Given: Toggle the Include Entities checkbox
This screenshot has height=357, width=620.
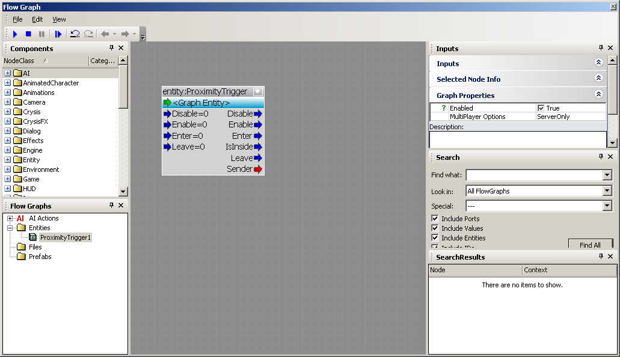Looking at the screenshot, I should point(435,237).
